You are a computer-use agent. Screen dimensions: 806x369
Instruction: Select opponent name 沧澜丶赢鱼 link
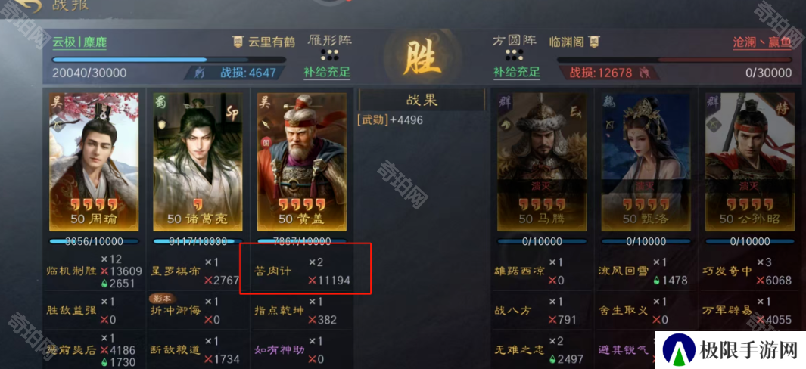762,42
